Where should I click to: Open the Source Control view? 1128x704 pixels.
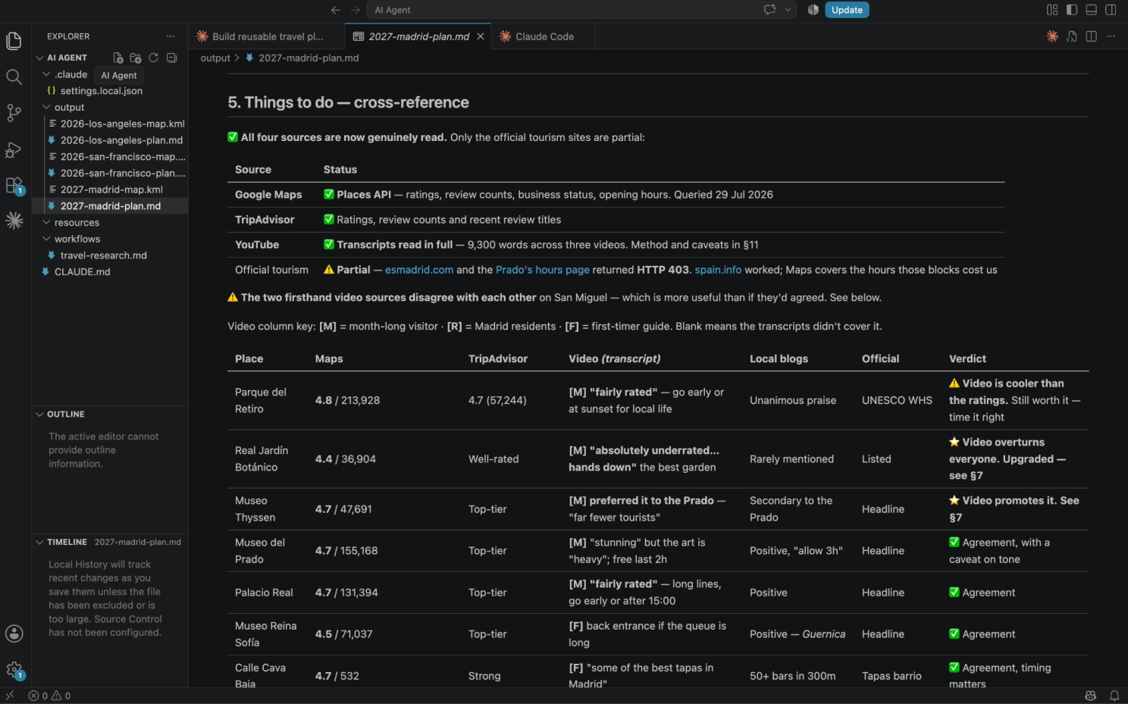[14, 113]
